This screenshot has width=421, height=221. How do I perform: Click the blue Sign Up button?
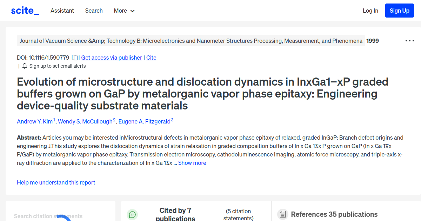[x=399, y=10]
